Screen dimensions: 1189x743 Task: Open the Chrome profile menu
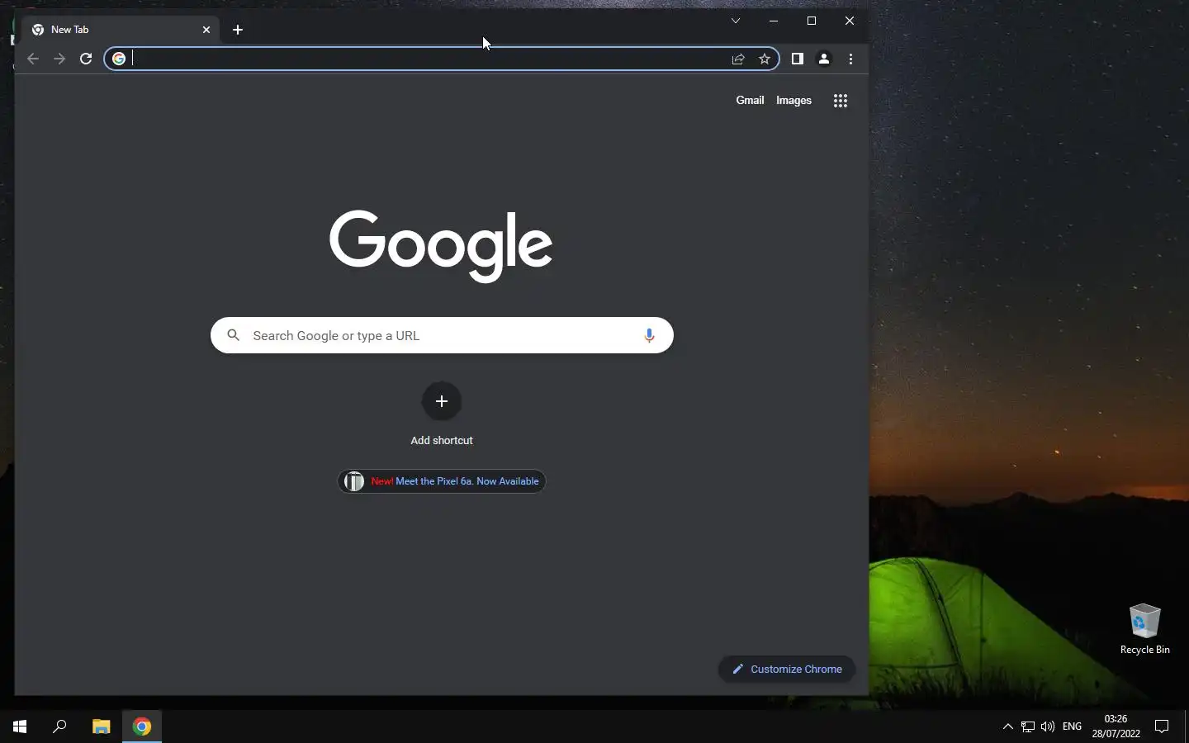(x=824, y=59)
